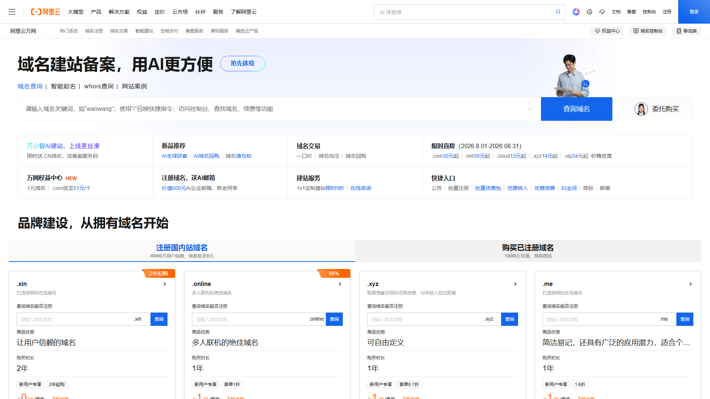Click .com35元起 price link
This screenshot has width=710, height=399.
[x=445, y=156]
